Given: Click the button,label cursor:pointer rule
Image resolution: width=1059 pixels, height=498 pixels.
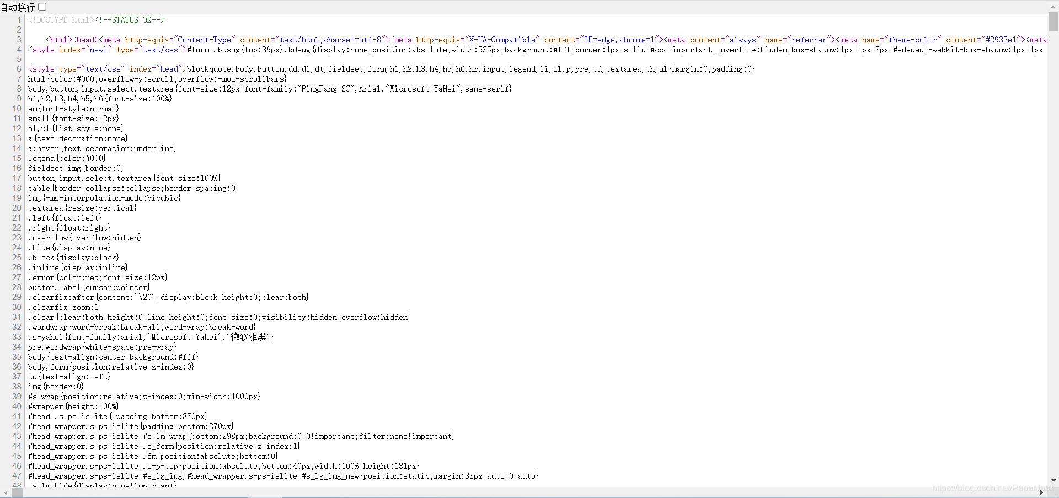Looking at the screenshot, I should click(89, 287).
